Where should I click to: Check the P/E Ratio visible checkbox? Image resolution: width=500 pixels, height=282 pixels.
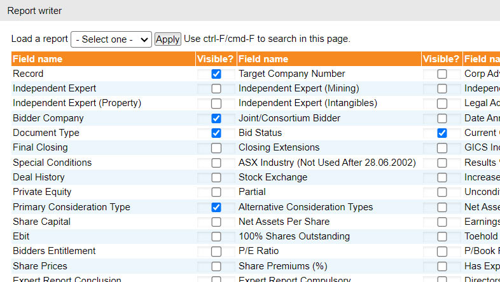[442, 252]
